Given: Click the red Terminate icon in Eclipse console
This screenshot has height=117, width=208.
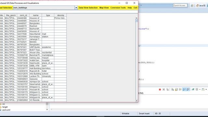Looking at the screenshot, I should [160, 90].
